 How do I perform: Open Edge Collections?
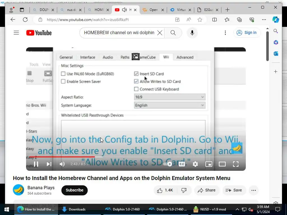(239, 20)
